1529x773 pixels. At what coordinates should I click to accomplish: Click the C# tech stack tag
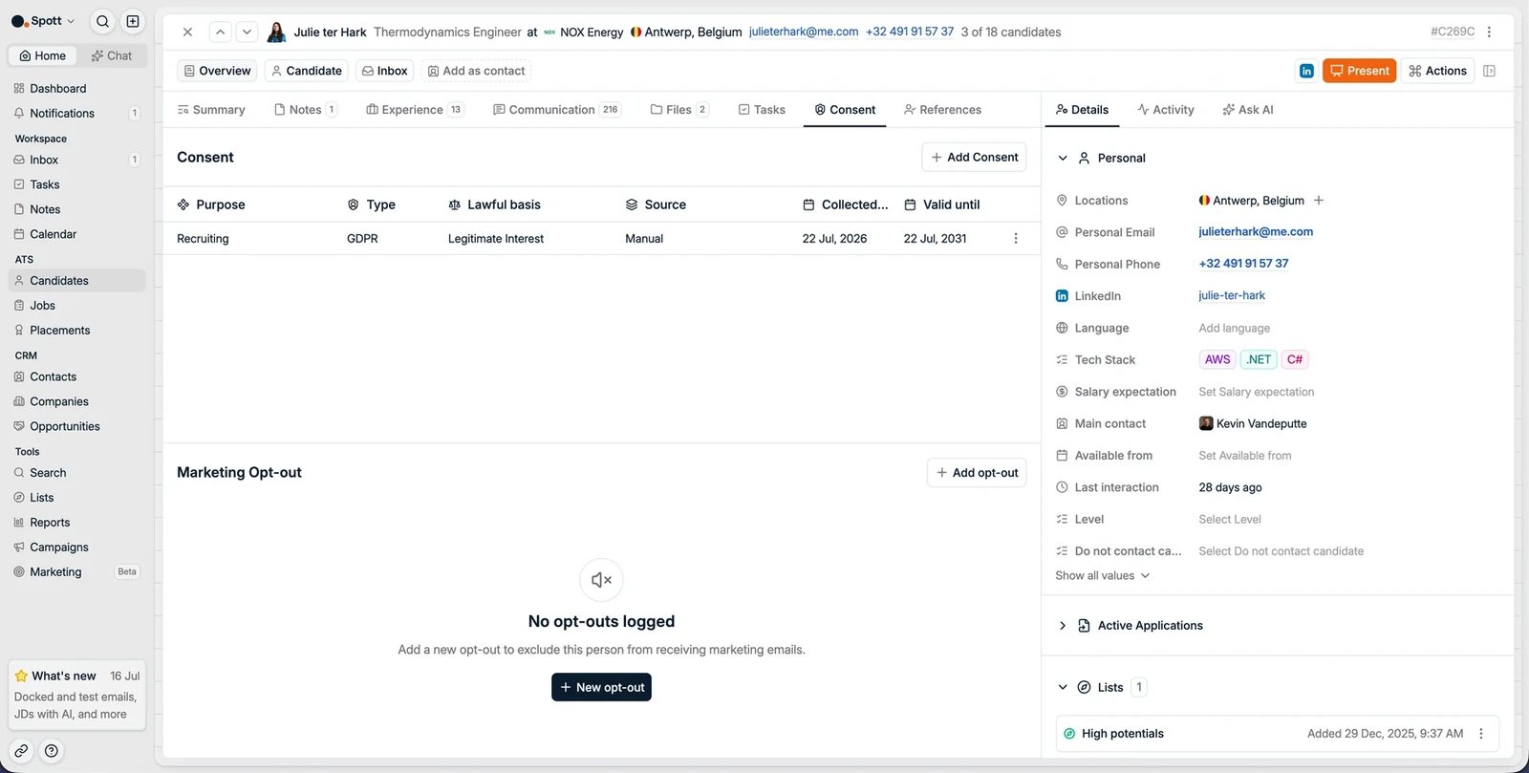point(1295,360)
